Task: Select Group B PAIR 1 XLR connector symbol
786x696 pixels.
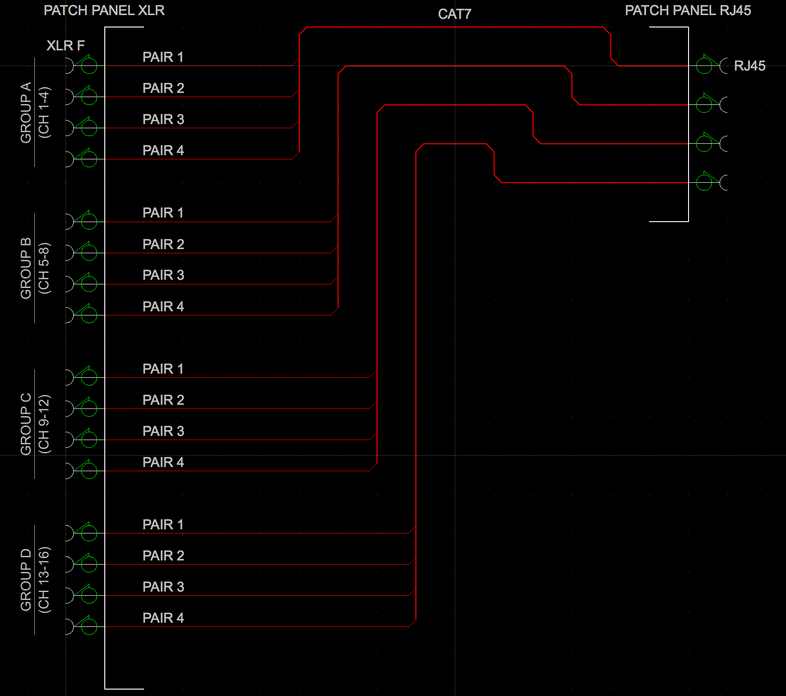Action: point(81,220)
